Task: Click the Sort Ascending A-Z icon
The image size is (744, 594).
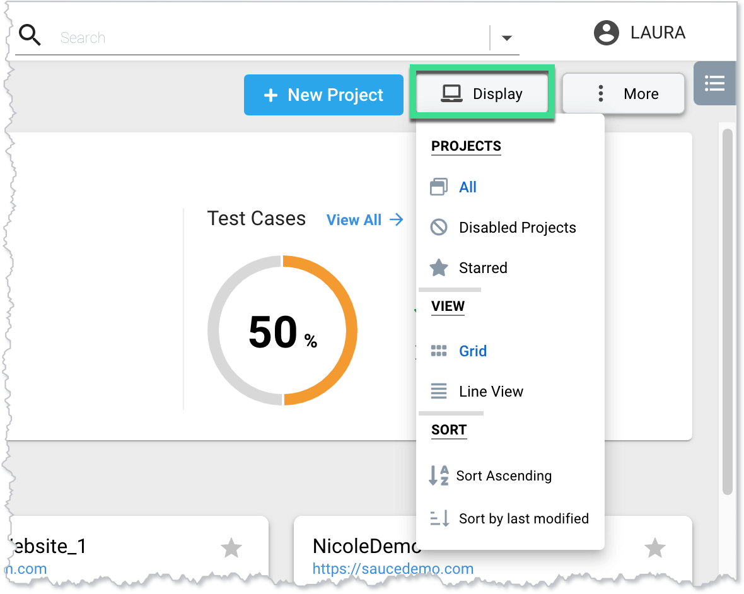Action: [439, 475]
